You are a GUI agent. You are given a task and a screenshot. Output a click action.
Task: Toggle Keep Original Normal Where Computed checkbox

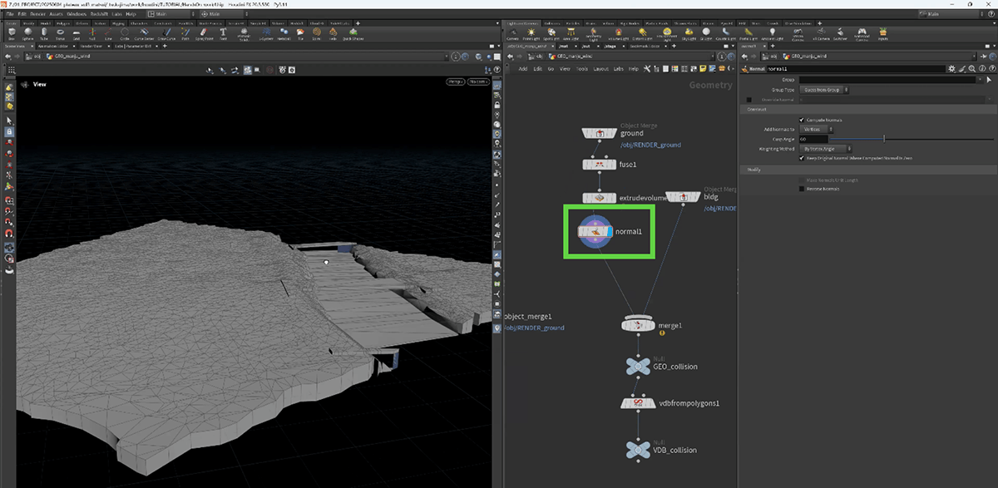tap(801, 157)
